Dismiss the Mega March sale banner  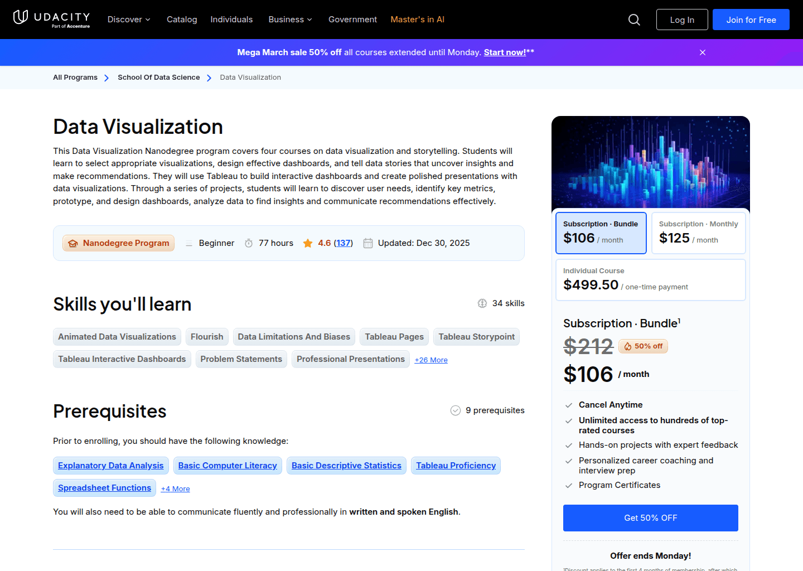[703, 52]
